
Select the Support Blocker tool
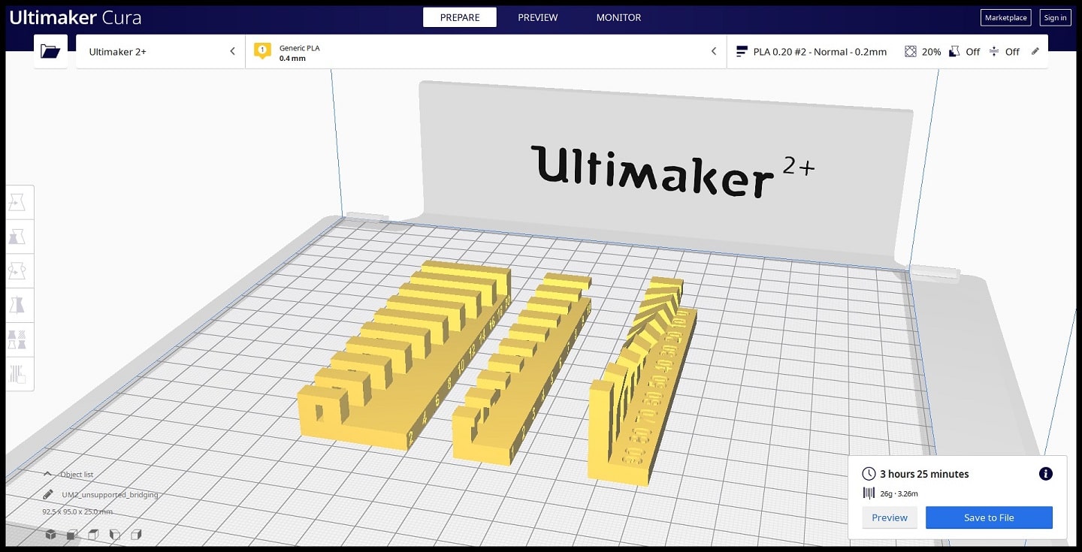point(18,374)
